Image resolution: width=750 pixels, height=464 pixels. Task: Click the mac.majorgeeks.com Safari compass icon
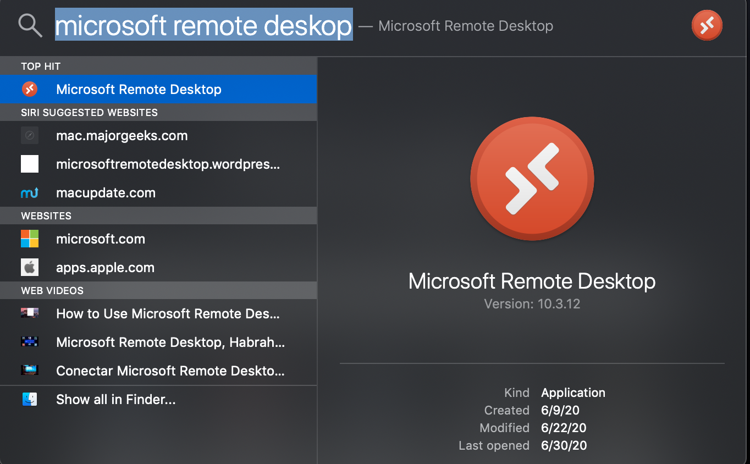(x=30, y=135)
